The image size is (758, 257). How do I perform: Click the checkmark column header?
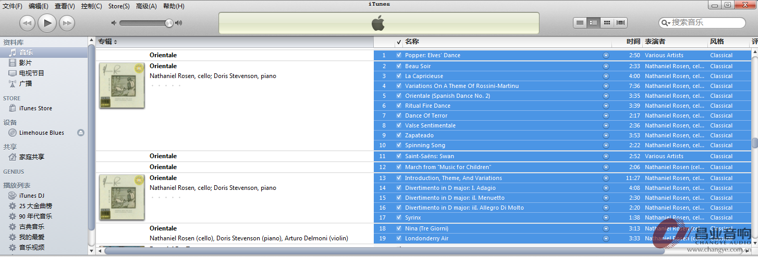coord(399,42)
